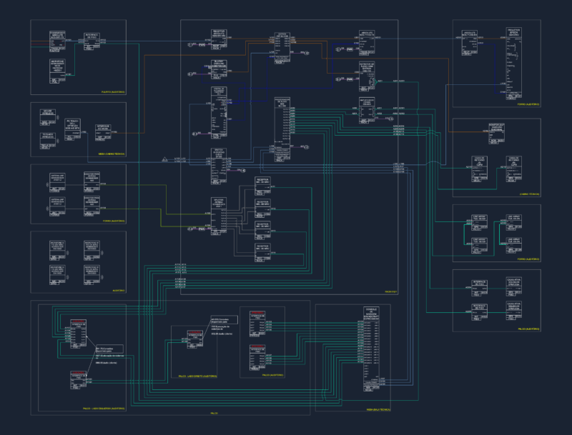Select the CENTRAL DE AUTOMAÇÃO Crestron block
The image size is (572, 435).
pyautogui.click(x=219, y=113)
